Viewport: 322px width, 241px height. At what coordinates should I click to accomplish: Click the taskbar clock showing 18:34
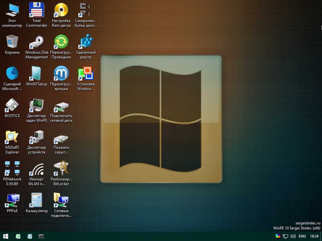tap(314, 236)
